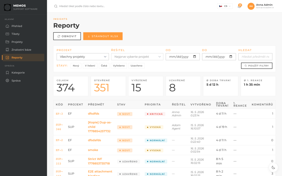Open calendar picker in OD date field
Screen dimensions: 282x176
click(195, 57)
